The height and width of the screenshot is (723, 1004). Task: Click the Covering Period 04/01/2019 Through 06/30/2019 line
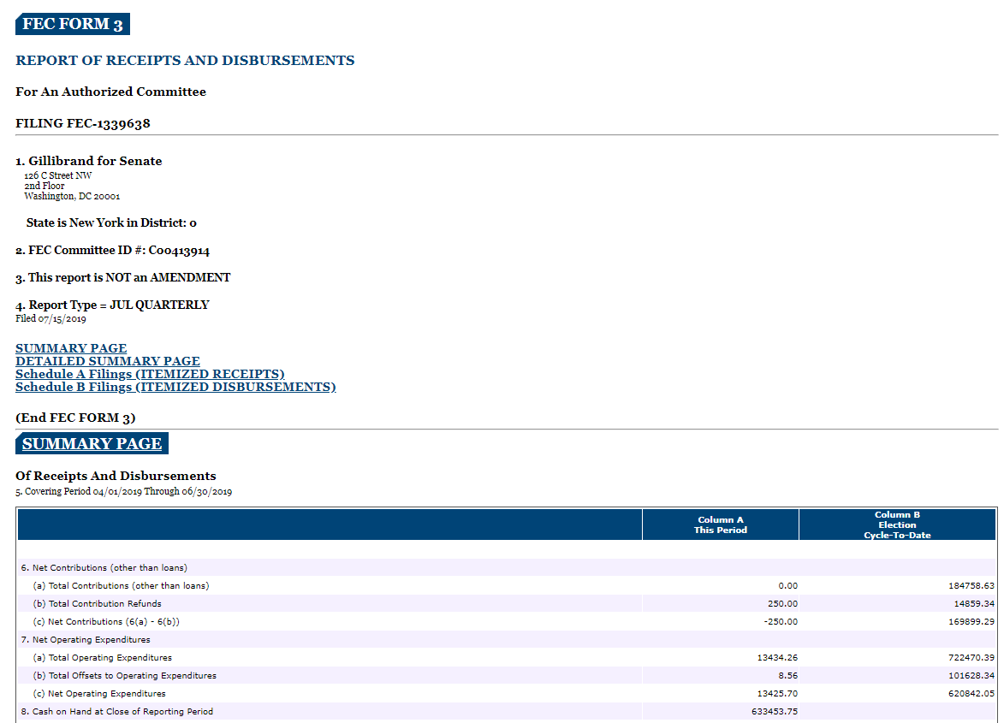coord(123,491)
